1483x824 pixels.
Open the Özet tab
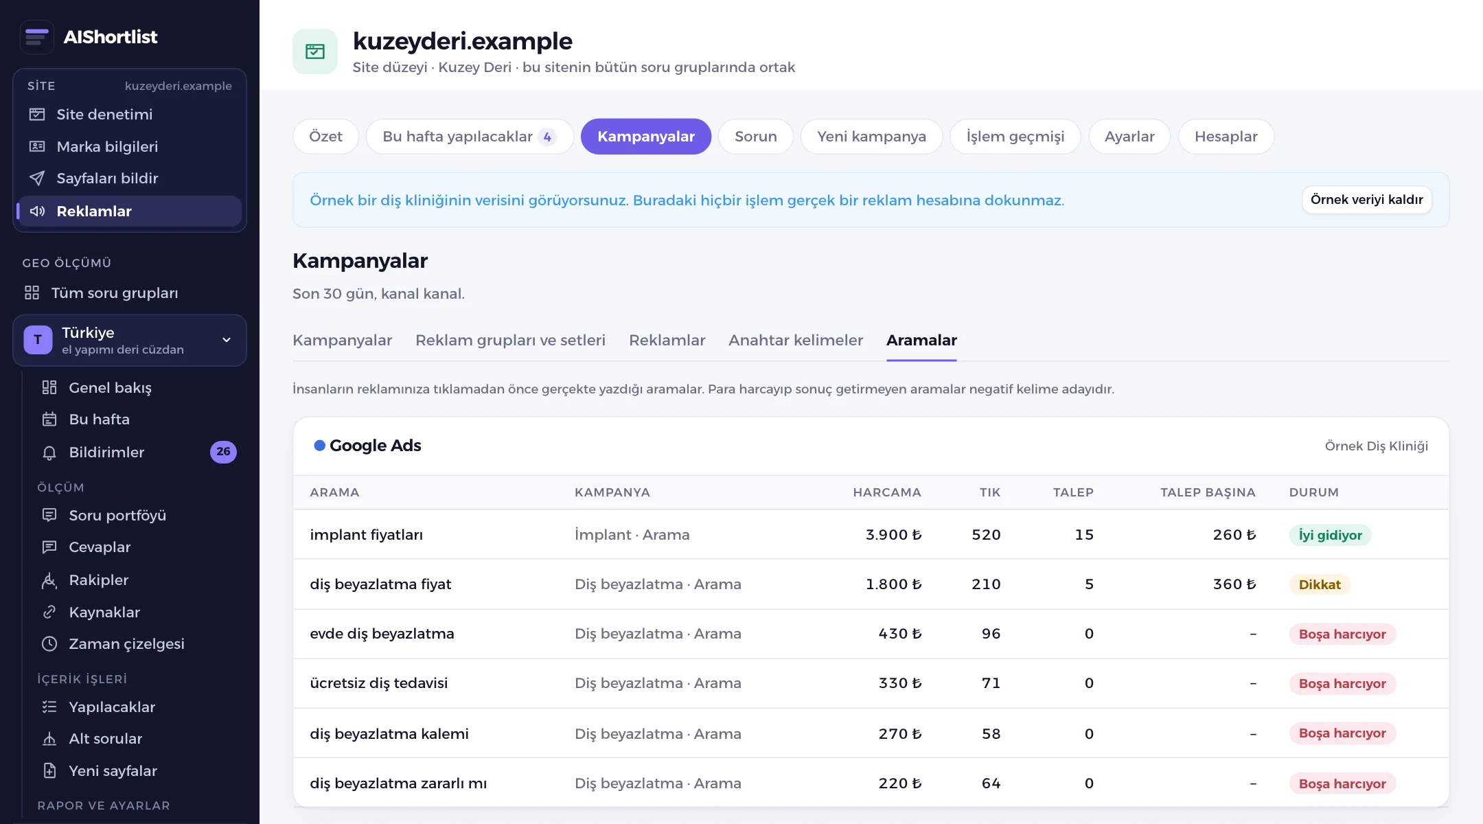[325, 136]
